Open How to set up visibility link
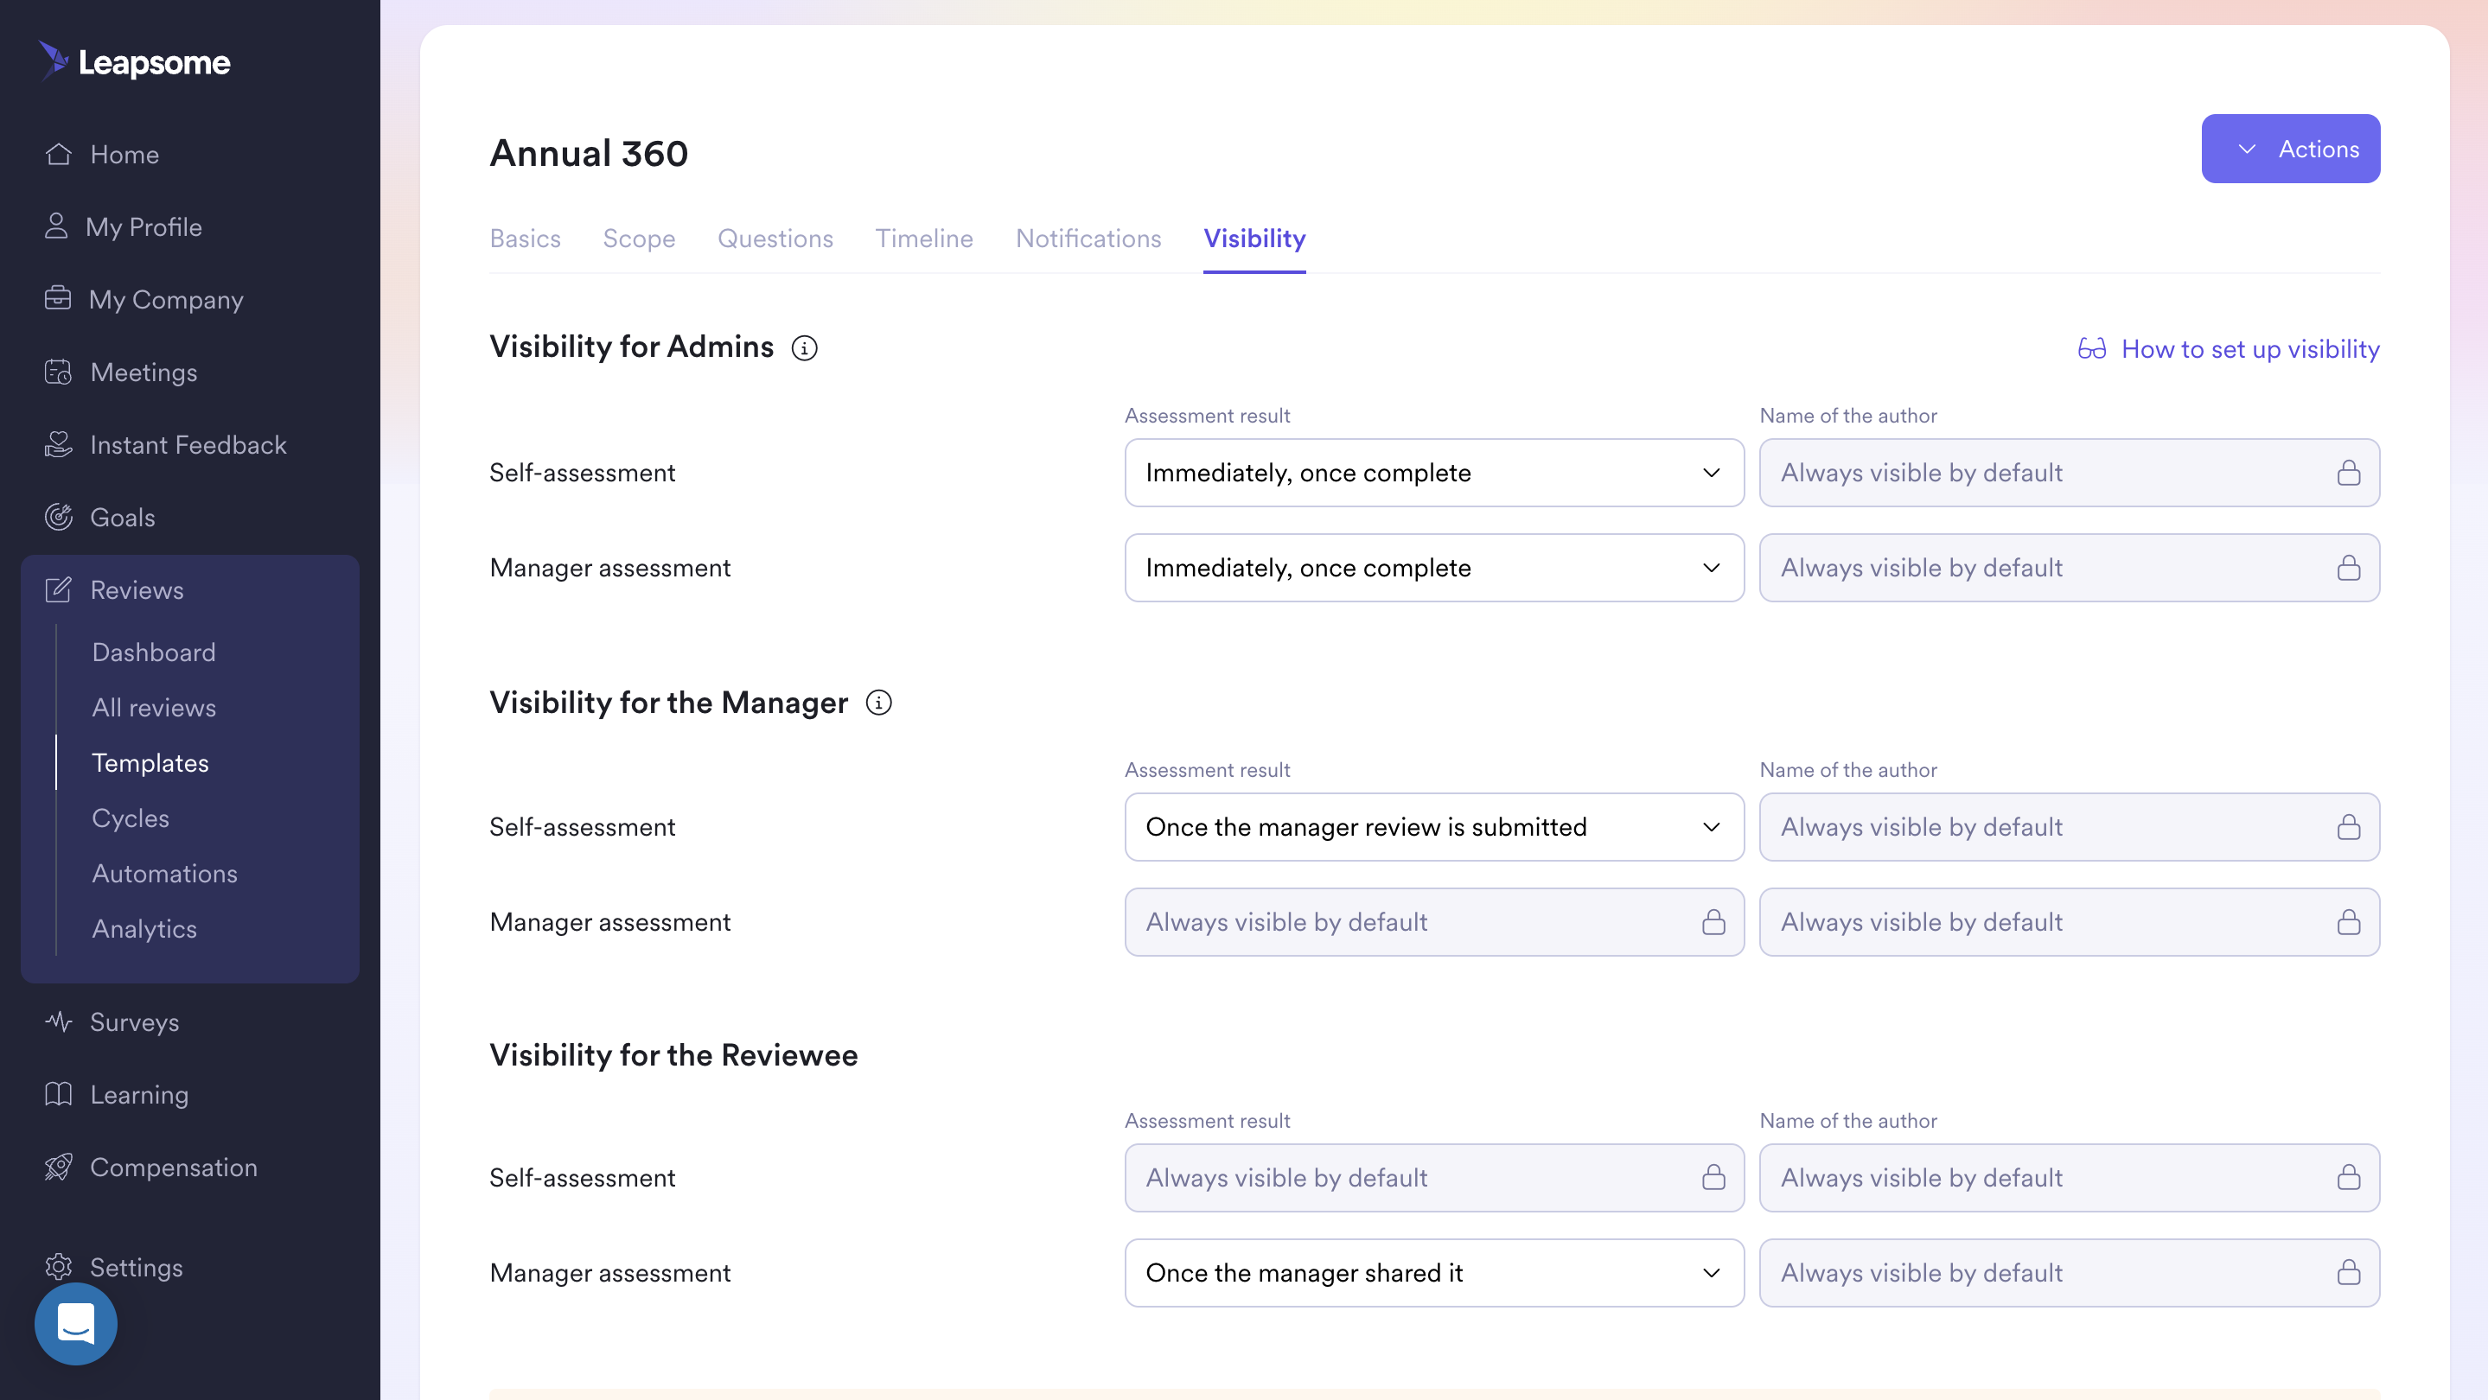The height and width of the screenshot is (1400, 2488). point(2228,348)
